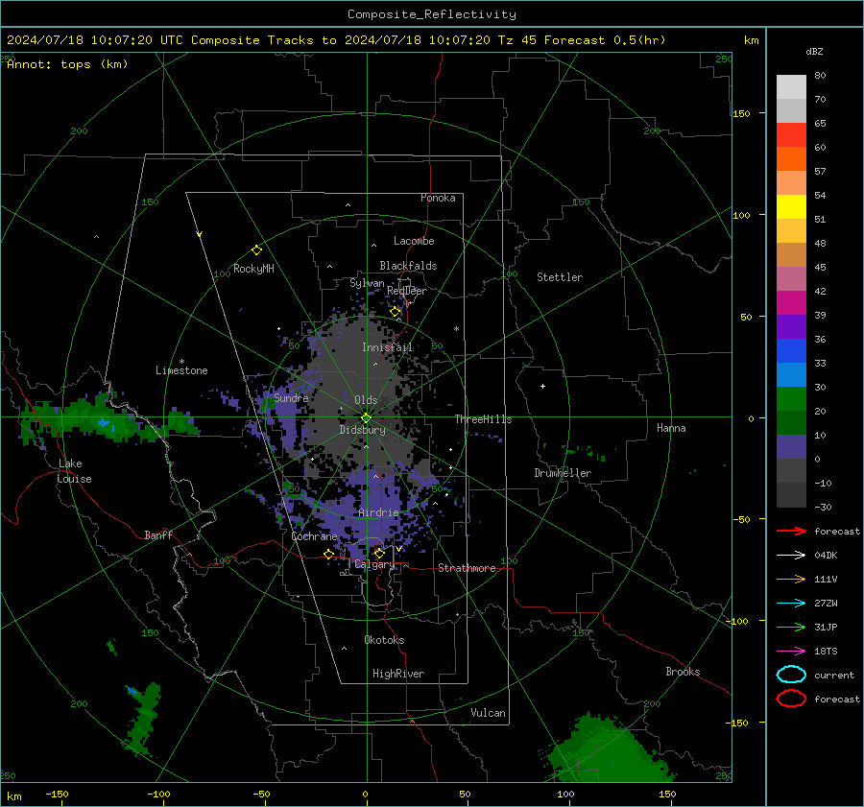Click the 'Annot: tops (km)' annotation label

point(67,64)
